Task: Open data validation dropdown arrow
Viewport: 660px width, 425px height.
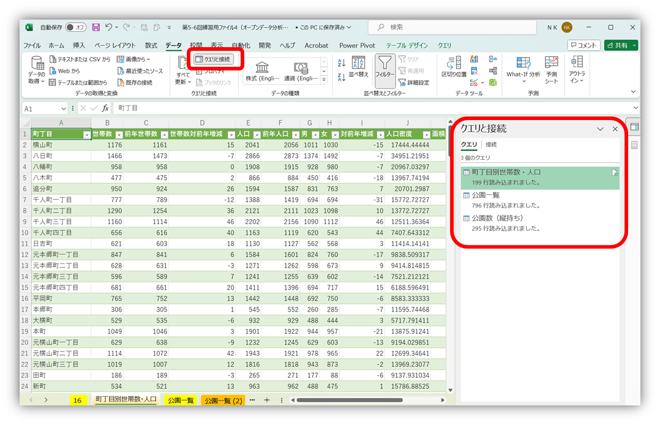Action: (482, 83)
